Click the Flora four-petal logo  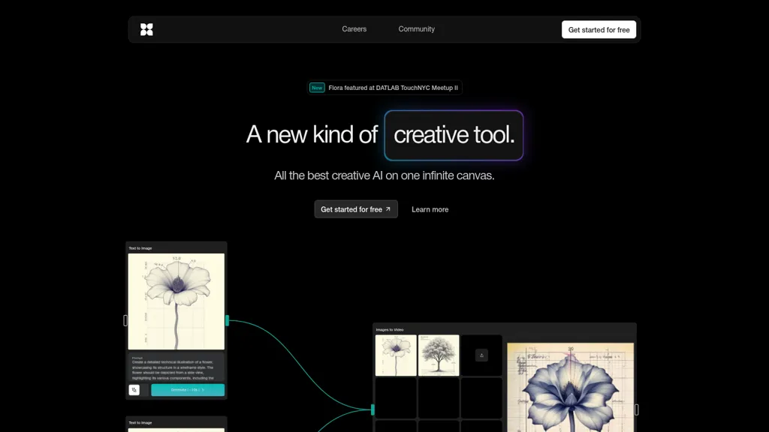click(146, 29)
